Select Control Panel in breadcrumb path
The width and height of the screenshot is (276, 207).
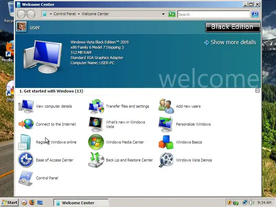click(x=65, y=14)
